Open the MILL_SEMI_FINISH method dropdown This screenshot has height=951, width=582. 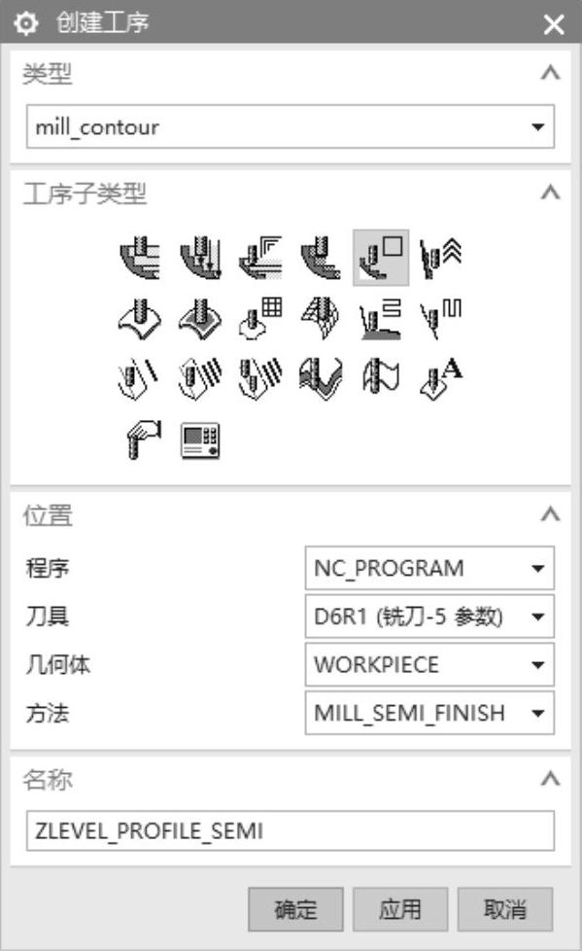pyautogui.click(x=429, y=713)
